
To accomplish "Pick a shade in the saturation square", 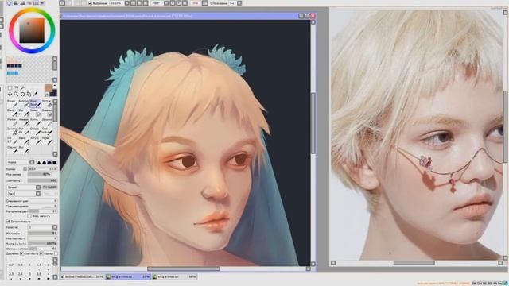I will pyautogui.click(x=32, y=30).
